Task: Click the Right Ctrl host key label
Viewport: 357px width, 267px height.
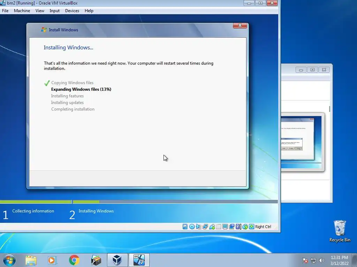Action: pyautogui.click(x=263, y=227)
